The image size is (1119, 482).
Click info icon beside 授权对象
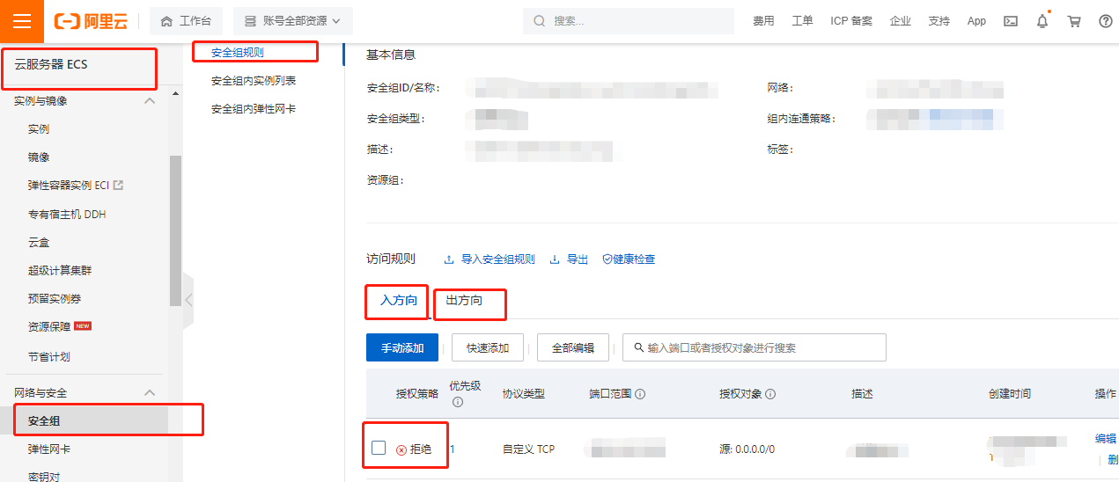point(770,394)
